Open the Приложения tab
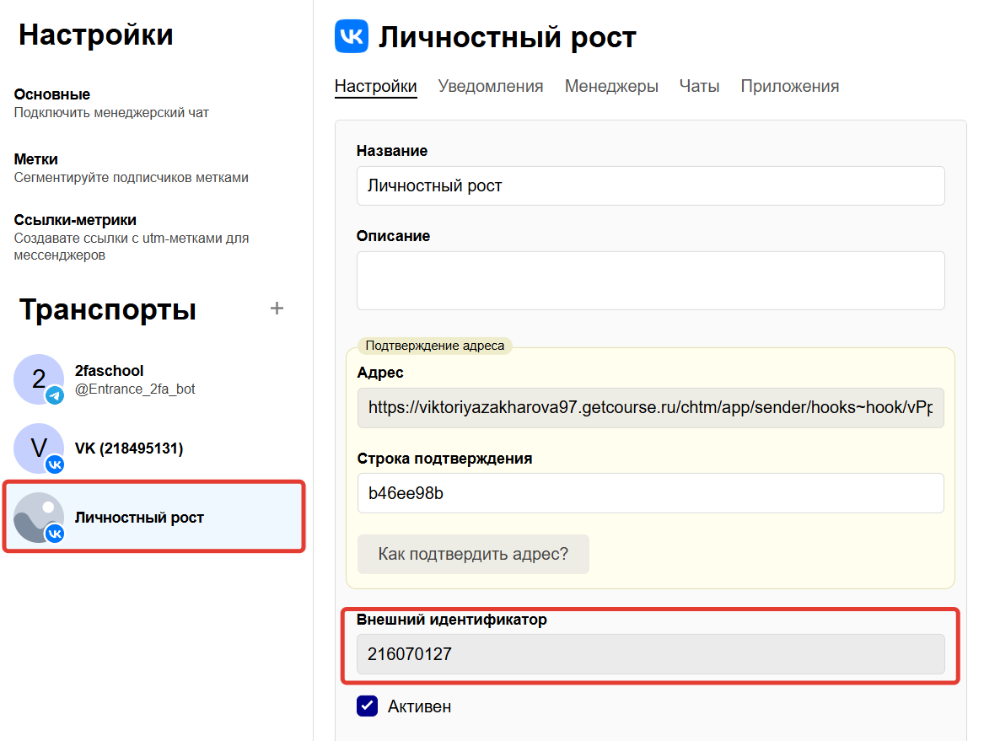984x741 pixels. pos(789,86)
